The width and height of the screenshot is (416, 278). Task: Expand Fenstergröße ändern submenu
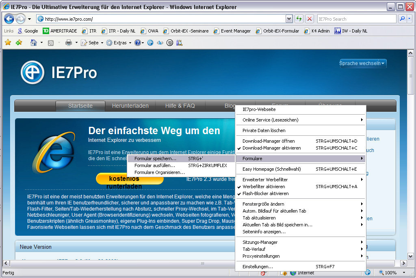point(300,204)
